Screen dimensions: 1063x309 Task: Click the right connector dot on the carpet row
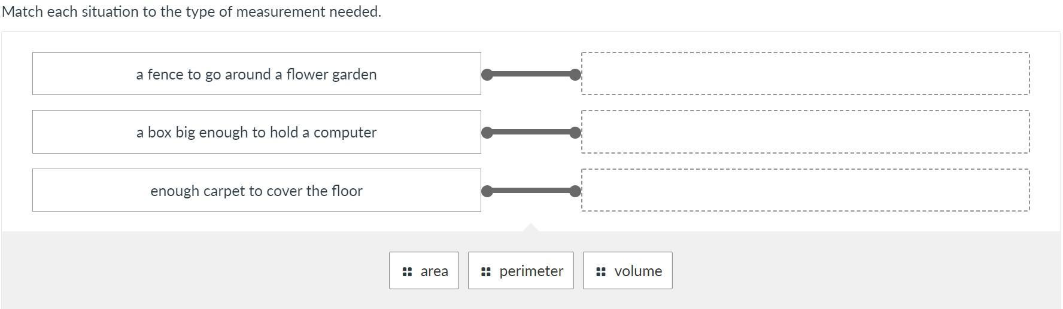pos(575,191)
